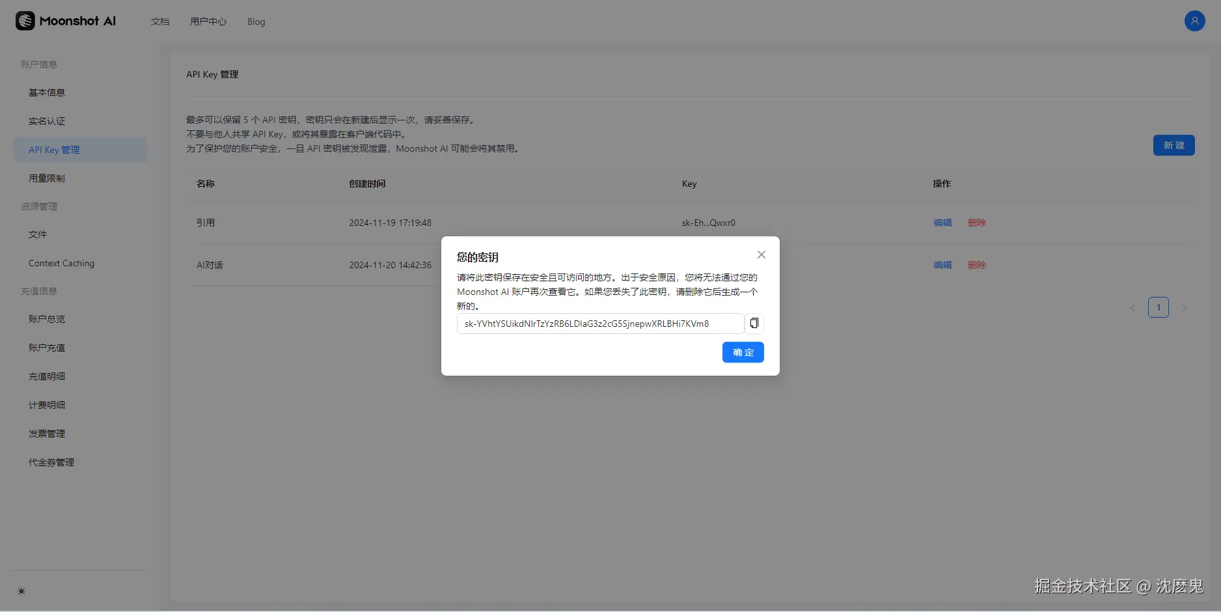Select page 1 in pagination
1221x612 pixels.
[x=1159, y=307]
